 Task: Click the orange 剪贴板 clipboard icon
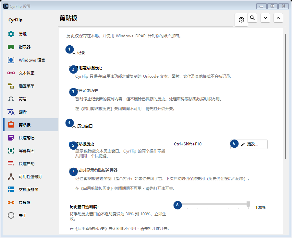click(11, 125)
